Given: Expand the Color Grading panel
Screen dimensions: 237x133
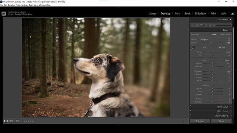Looking at the screenshot, I should click(231, 116).
